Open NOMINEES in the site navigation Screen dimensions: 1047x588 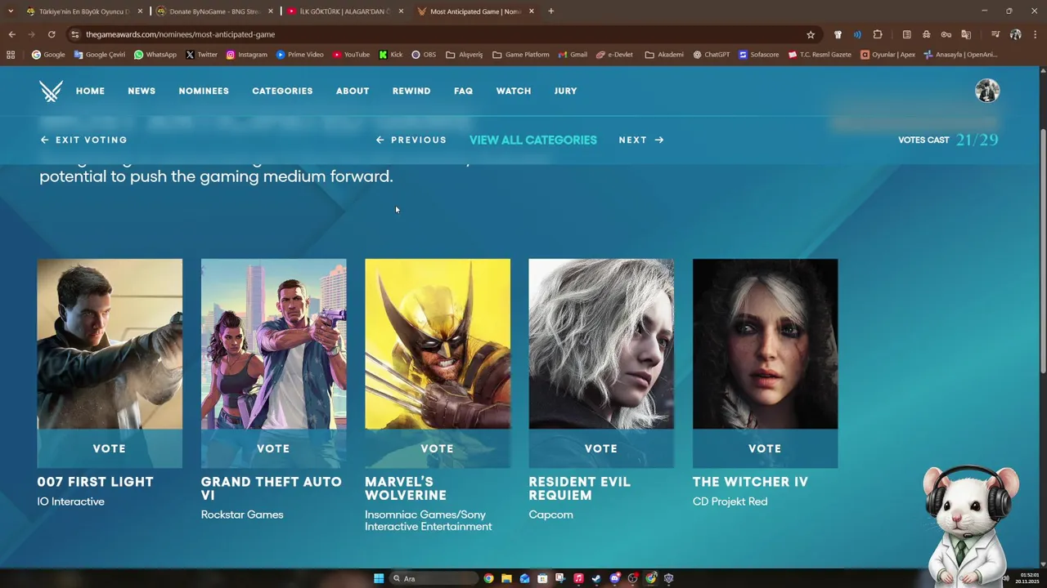click(x=204, y=91)
